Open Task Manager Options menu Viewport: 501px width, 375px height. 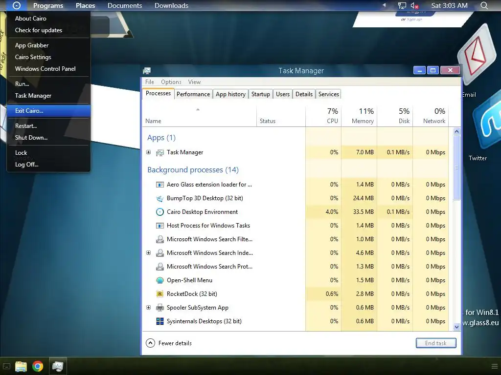click(171, 82)
